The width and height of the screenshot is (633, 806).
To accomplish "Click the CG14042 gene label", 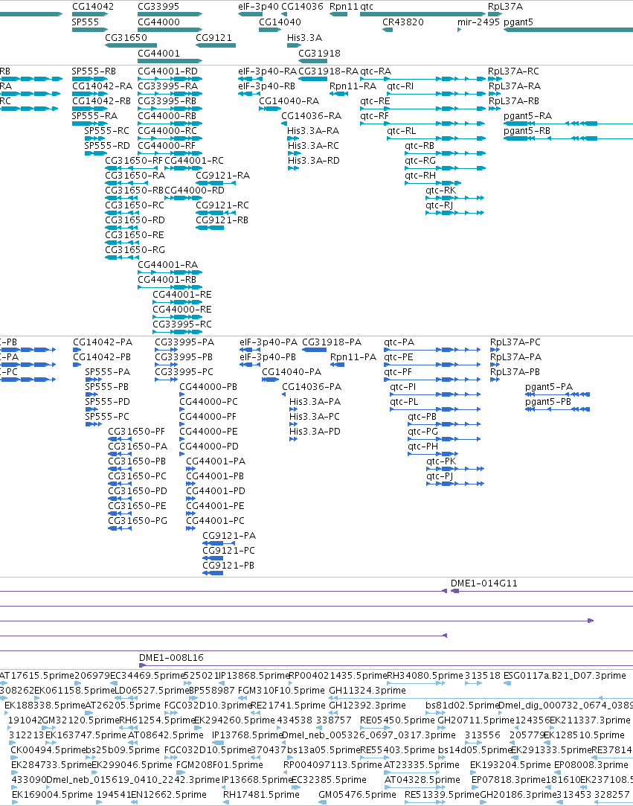I will pyautogui.click(x=93, y=7).
